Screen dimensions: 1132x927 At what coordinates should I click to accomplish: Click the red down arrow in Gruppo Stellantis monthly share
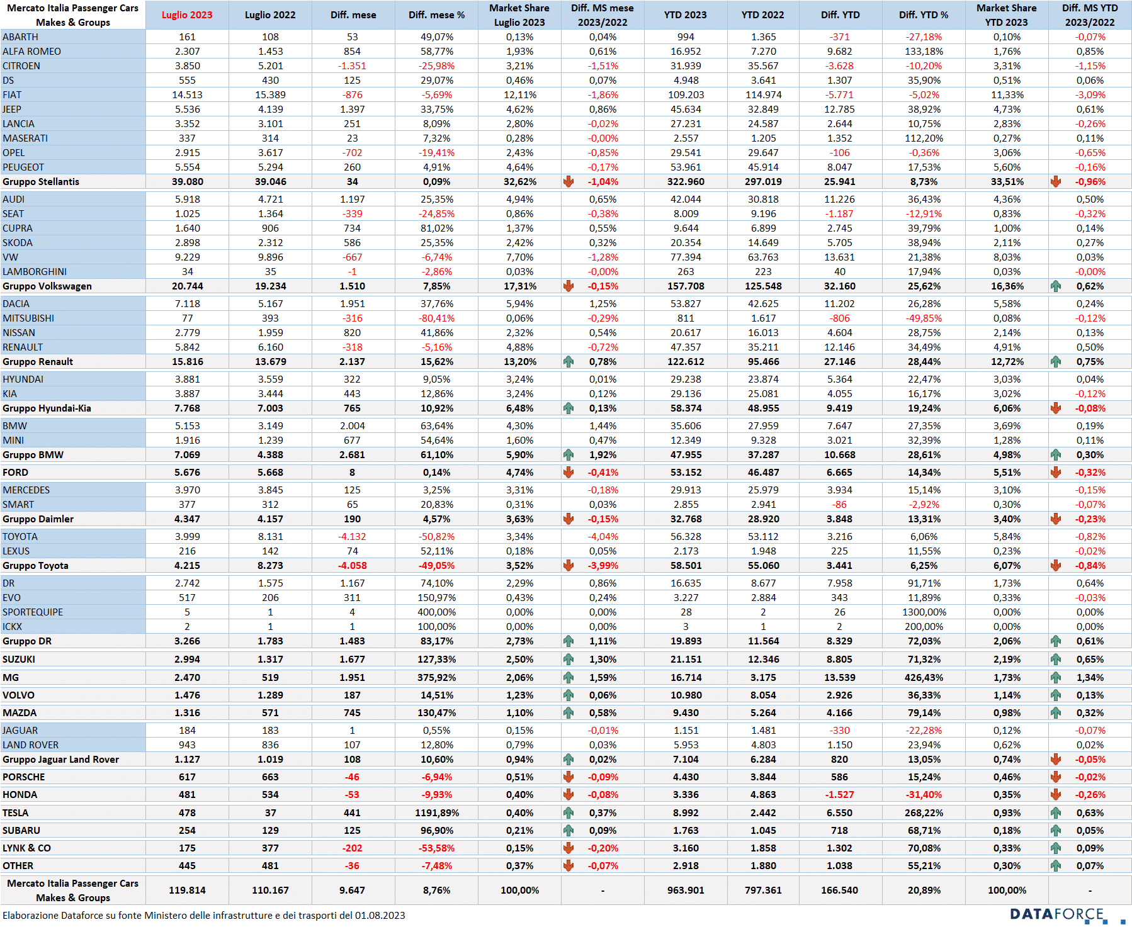569,182
